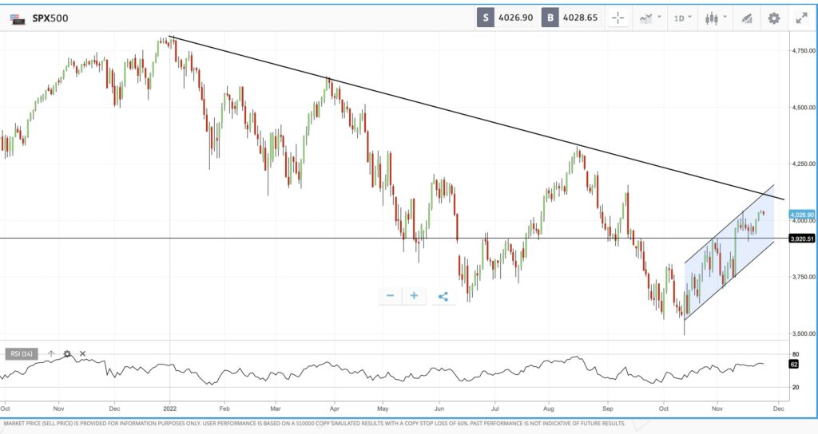Open RSI indicator settings gear
Viewport: 818px width, 434px height.
[67, 353]
